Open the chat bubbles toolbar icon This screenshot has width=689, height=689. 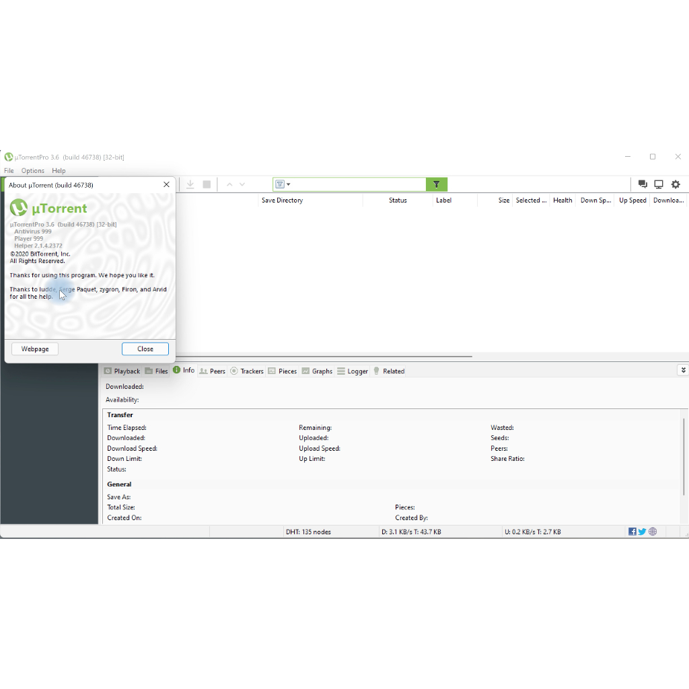coord(643,184)
